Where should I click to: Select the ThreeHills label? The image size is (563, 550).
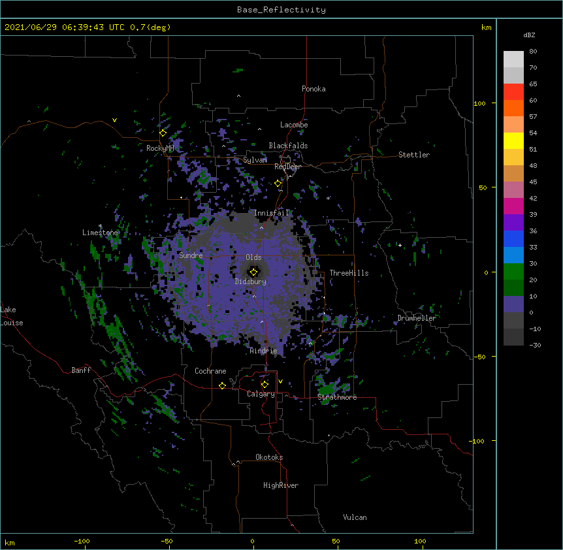pos(349,273)
